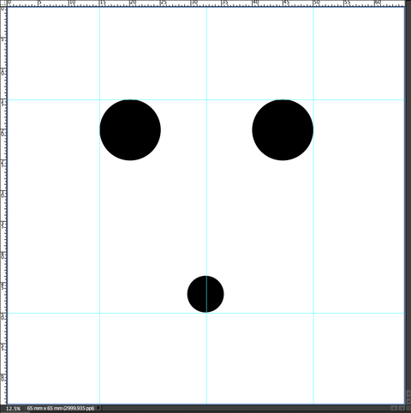Open the status bar info arrow menu

click(x=98, y=408)
